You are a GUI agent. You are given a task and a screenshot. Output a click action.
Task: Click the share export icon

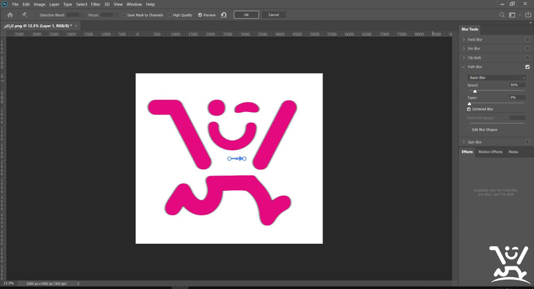[x=528, y=14]
